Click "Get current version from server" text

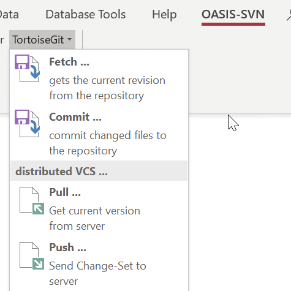pyautogui.click(x=94, y=219)
